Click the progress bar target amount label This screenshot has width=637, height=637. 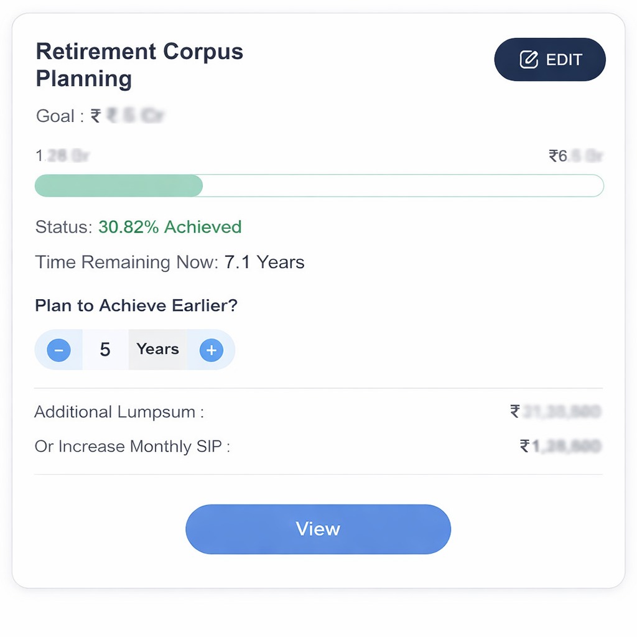tap(575, 156)
